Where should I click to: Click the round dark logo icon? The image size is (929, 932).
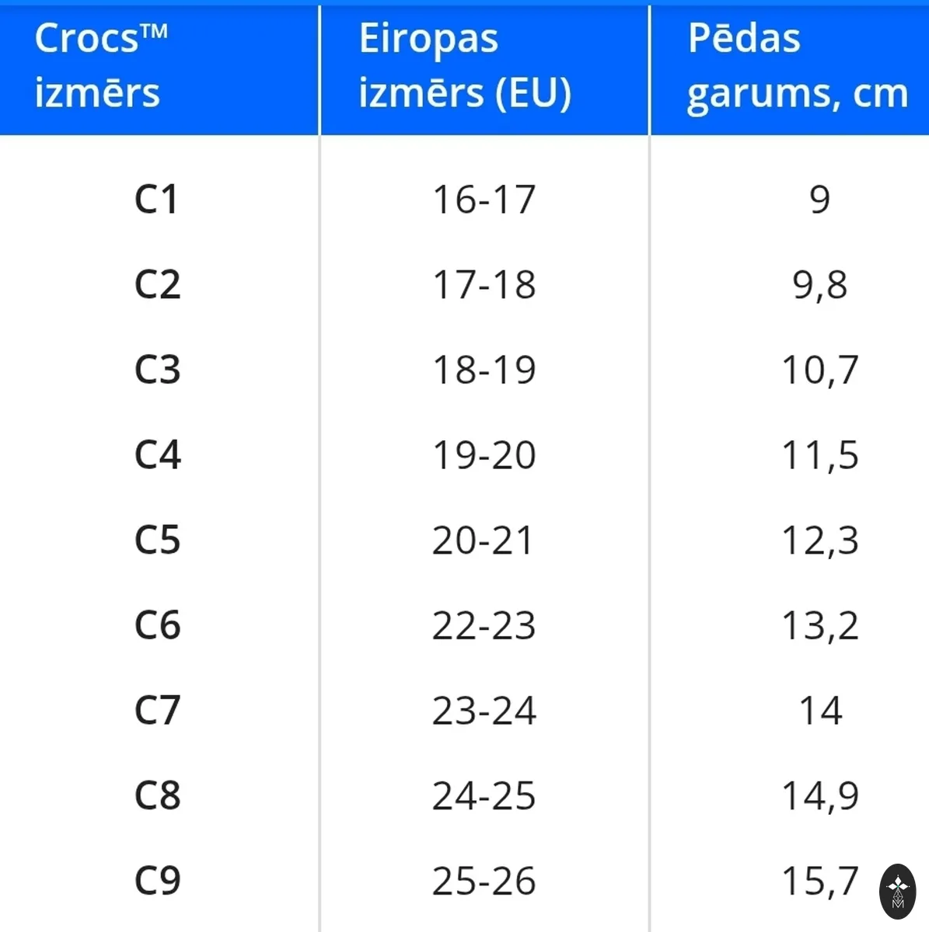tap(897, 892)
